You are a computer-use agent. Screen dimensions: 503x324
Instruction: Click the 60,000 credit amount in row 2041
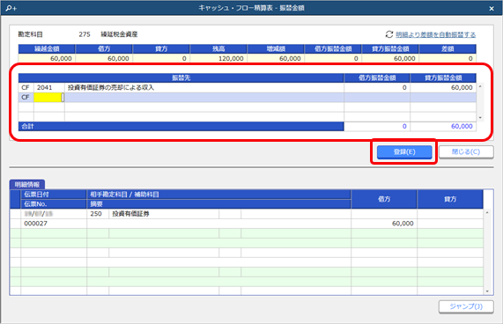pos(443,87)
